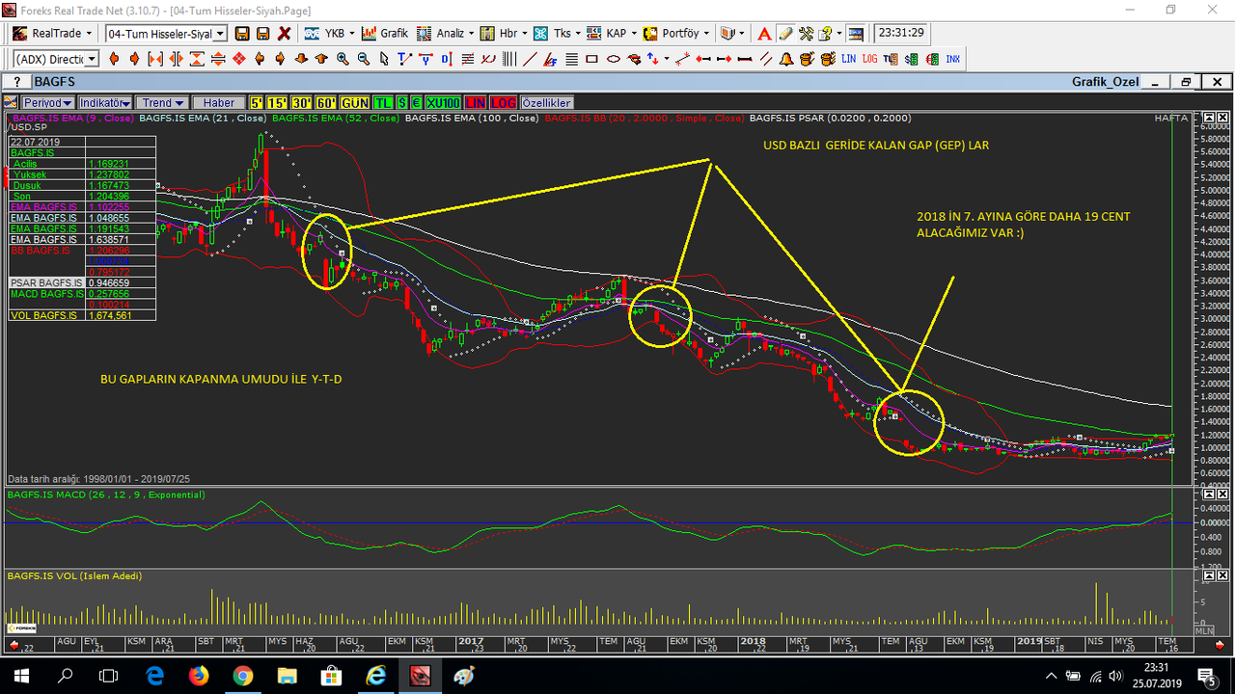Switch to blue LIN scale toolbar icon

(x=848, y=59)
